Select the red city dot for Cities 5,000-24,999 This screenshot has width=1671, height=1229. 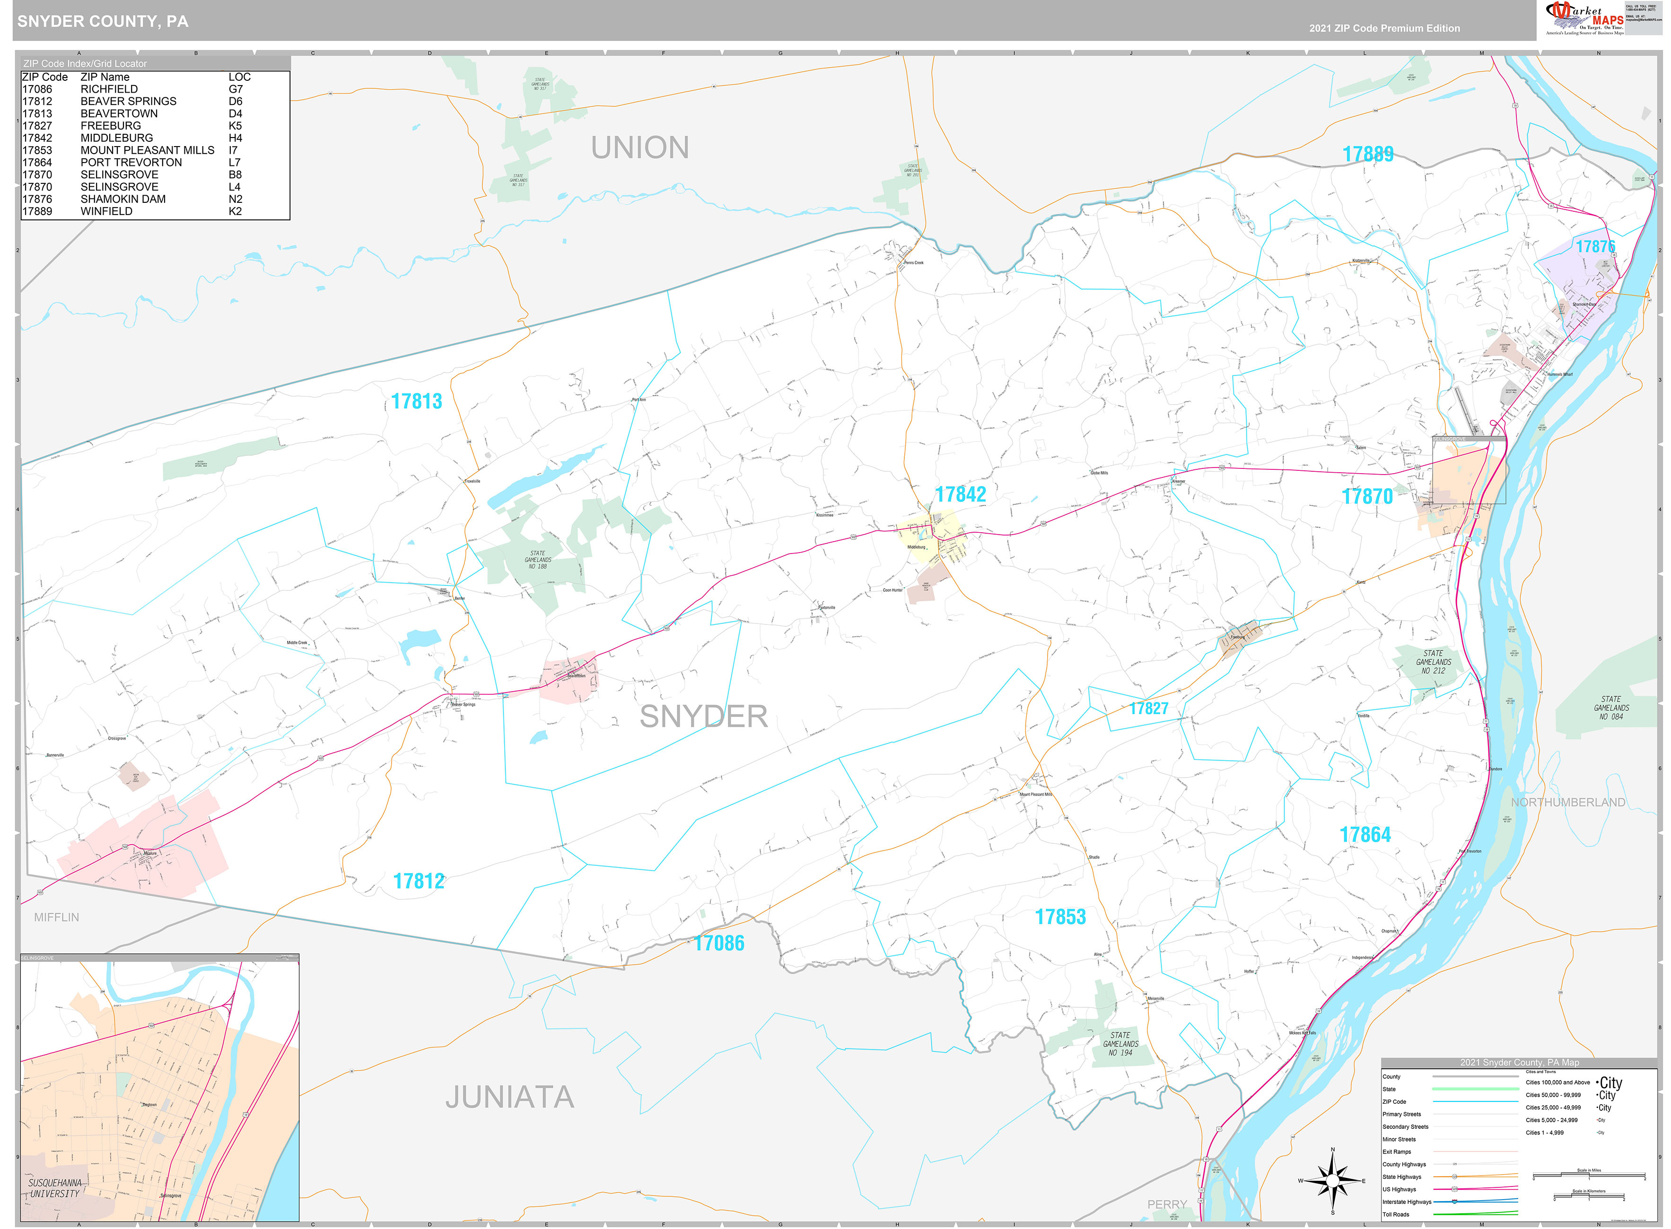click(1596, 1120)
